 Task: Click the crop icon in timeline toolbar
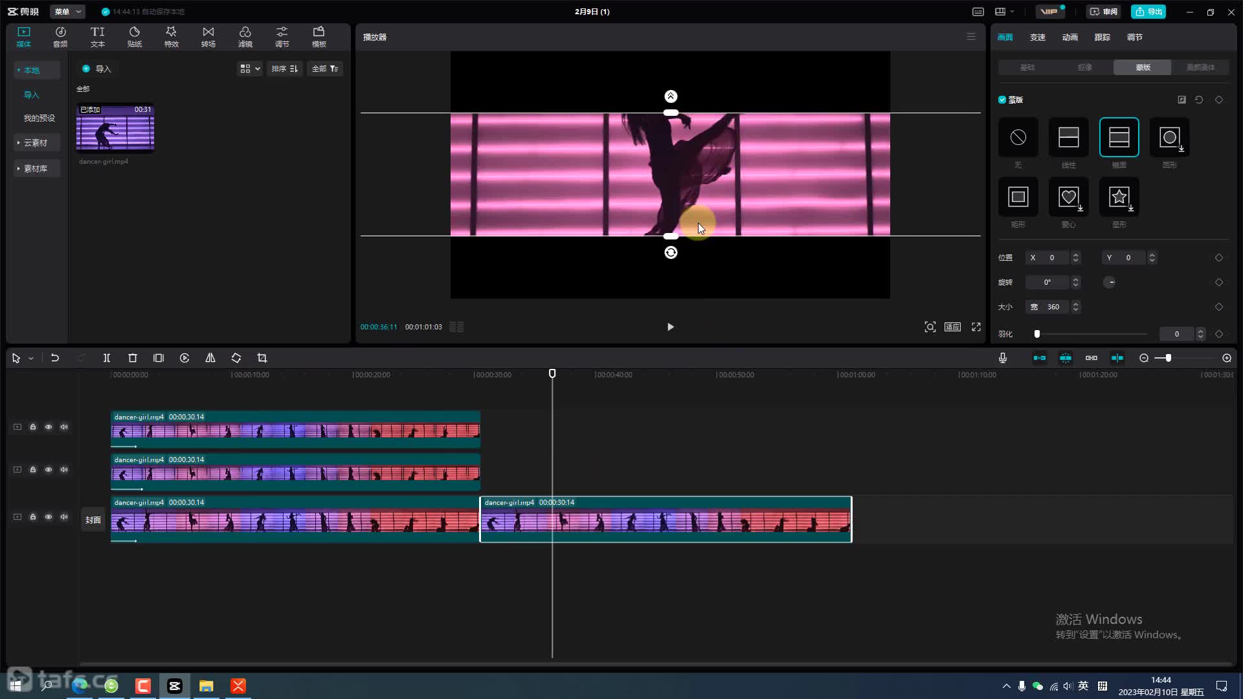pyautogui.click(x=262, y=358)
